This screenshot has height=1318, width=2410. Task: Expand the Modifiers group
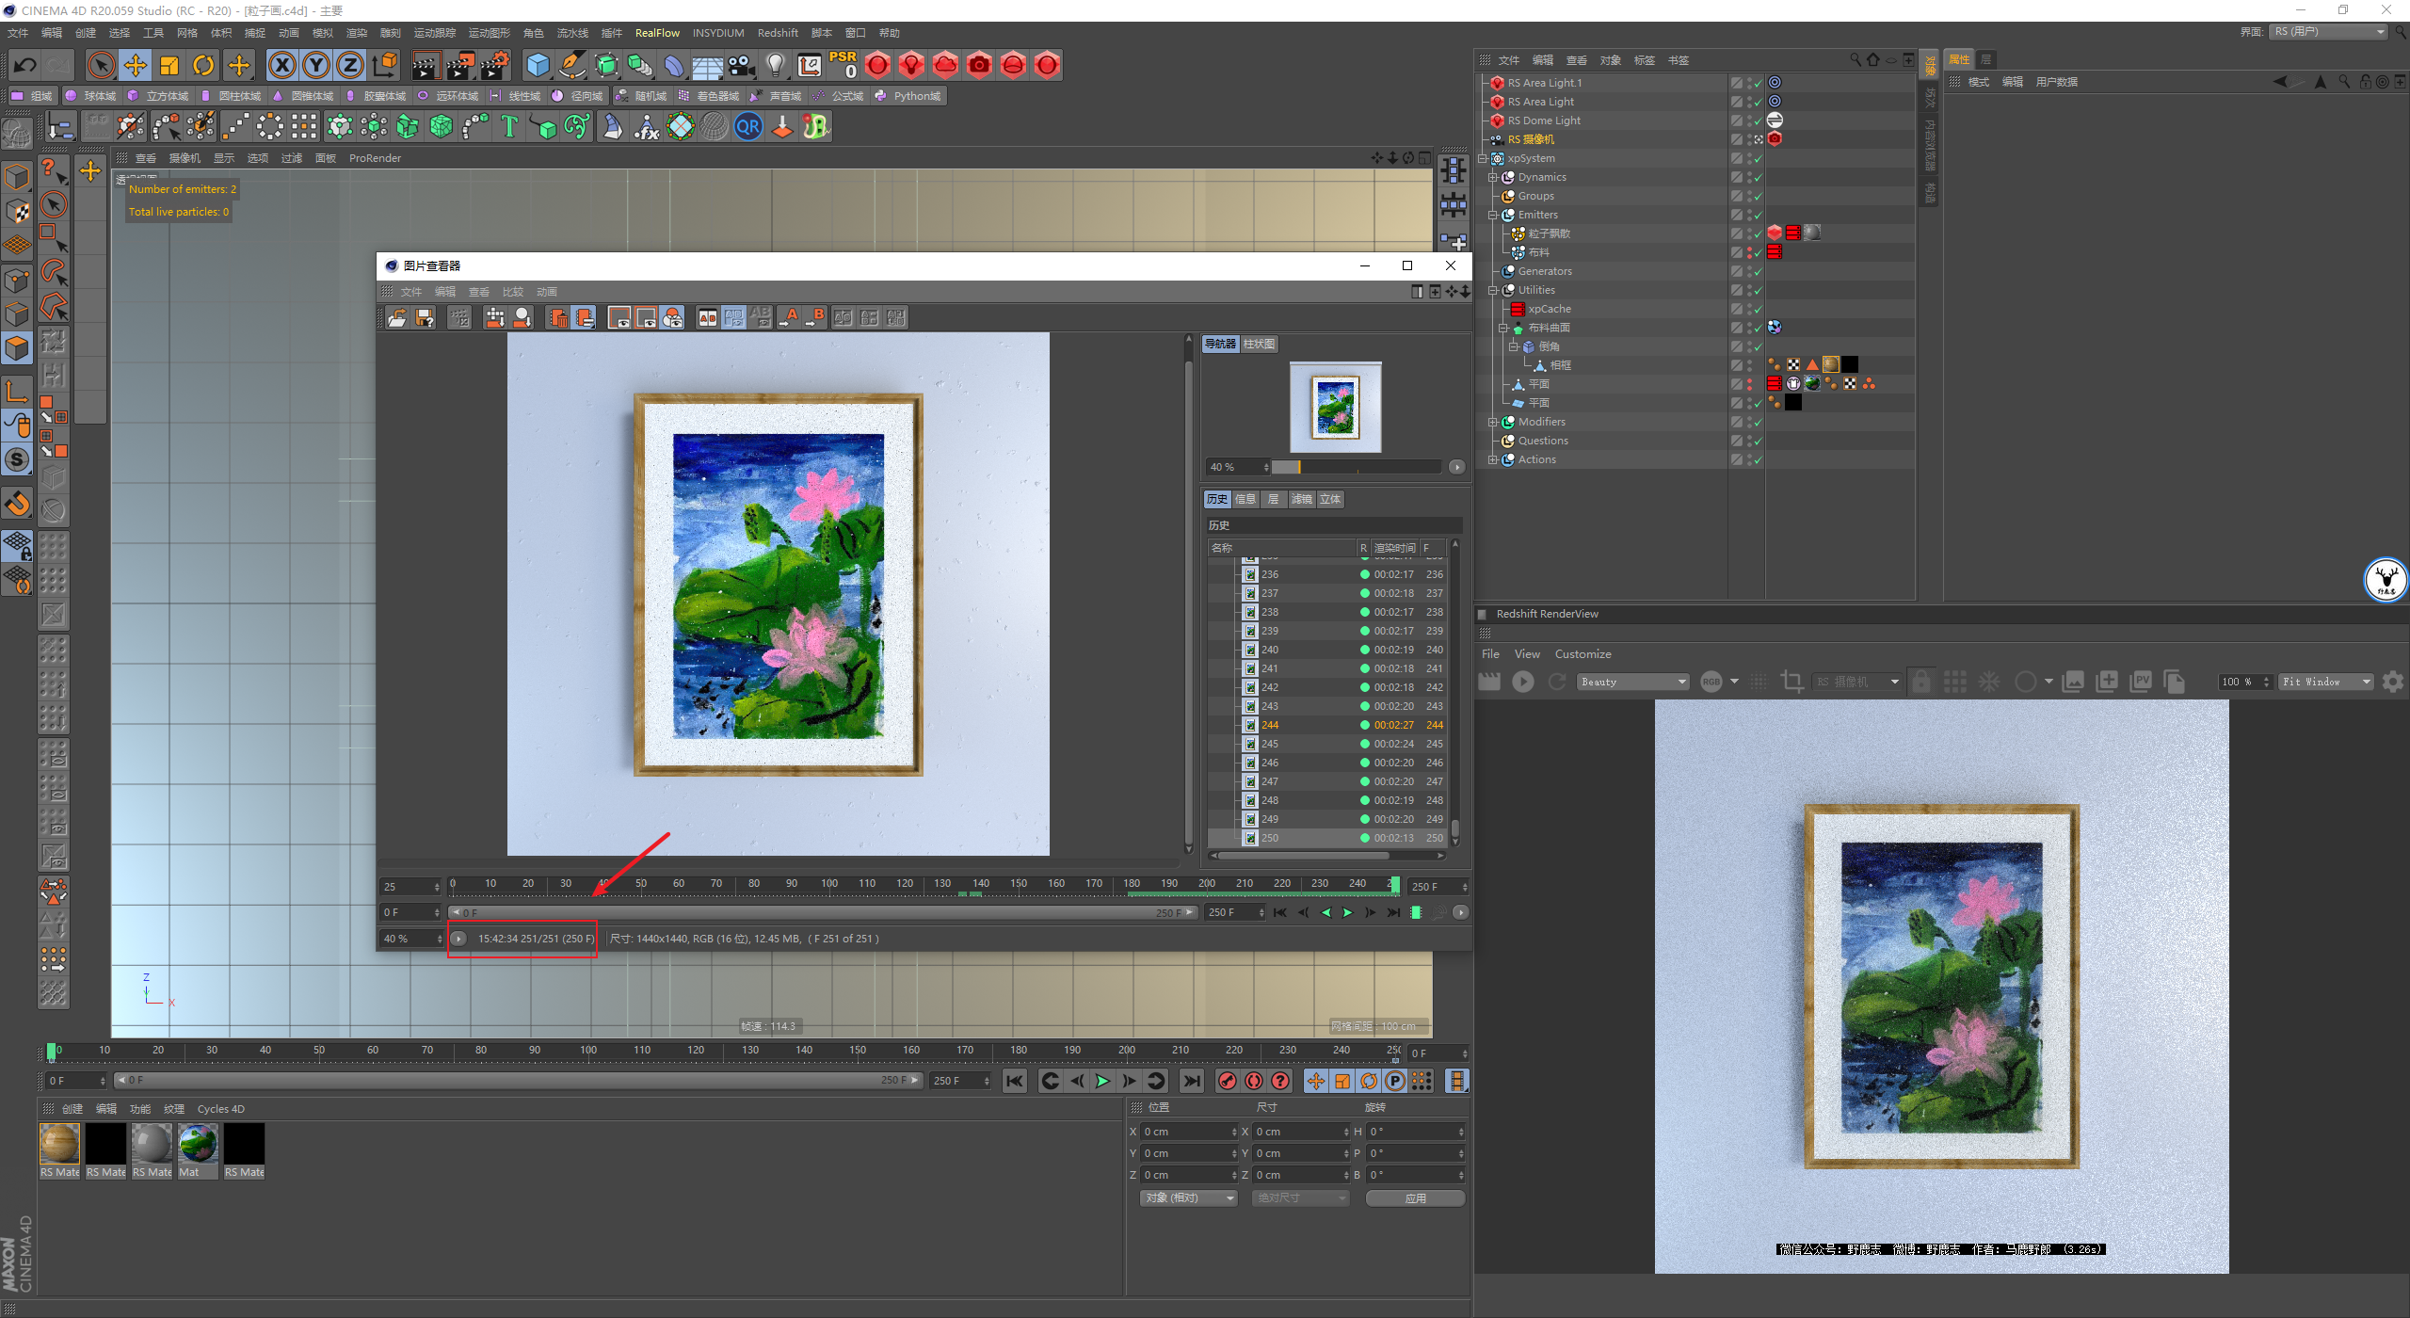(x=1493, y=422)
